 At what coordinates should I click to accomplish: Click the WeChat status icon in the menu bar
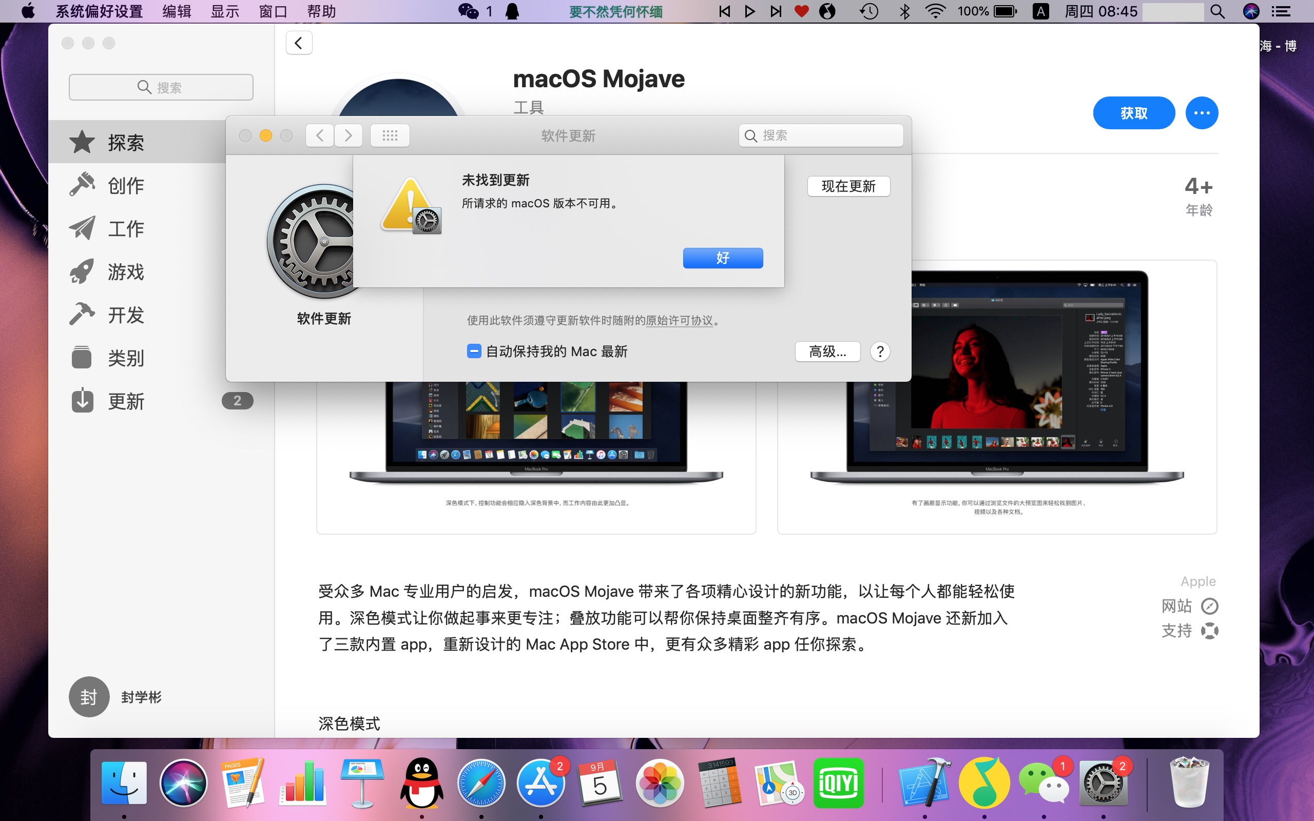(468, 11)
